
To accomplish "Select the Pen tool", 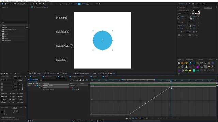I will pyautogui.click(x=24, y=4).
